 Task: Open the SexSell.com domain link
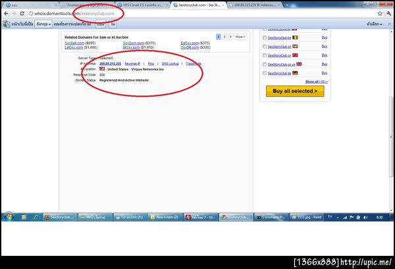(x=74, y=43)
